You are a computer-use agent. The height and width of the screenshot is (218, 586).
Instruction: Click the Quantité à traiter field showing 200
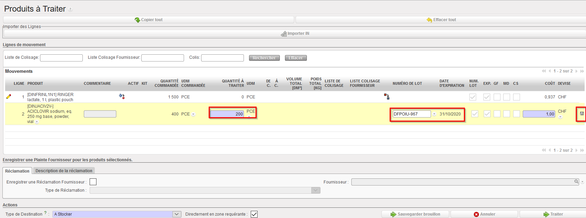(x=227, y=114)
